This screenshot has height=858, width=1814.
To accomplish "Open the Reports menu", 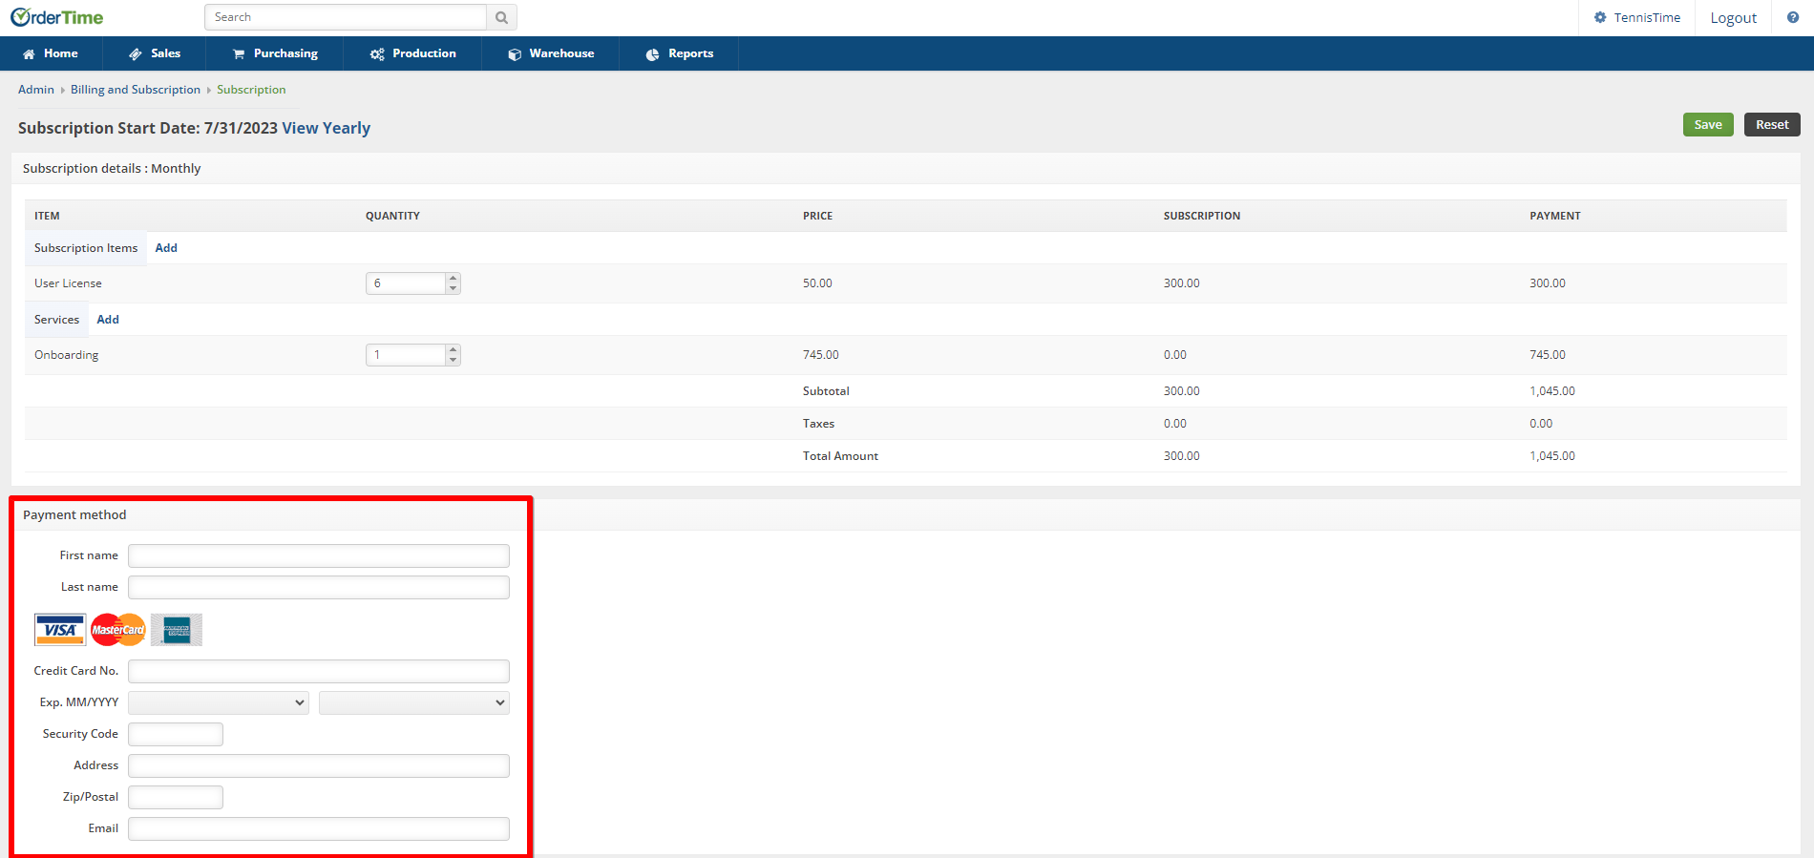I will click(x=679, y=53).
